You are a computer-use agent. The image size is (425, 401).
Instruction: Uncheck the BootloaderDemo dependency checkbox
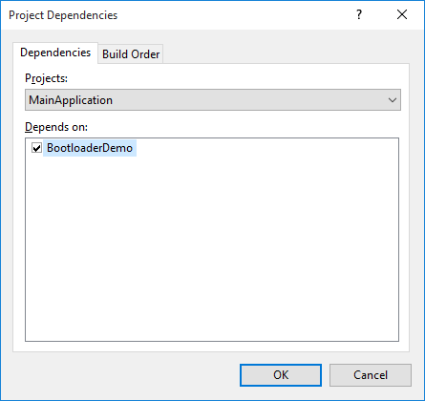36,148
